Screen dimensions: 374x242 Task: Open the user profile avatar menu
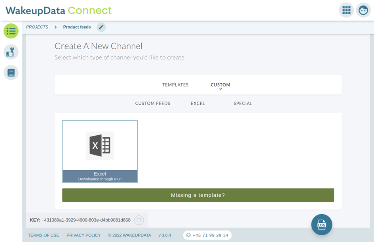coord(363,10)
